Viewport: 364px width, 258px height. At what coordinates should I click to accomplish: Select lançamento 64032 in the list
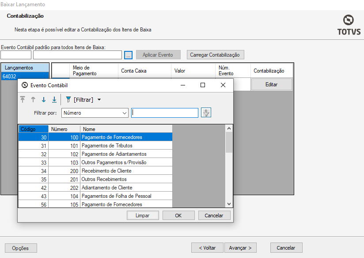pos(24,76)
